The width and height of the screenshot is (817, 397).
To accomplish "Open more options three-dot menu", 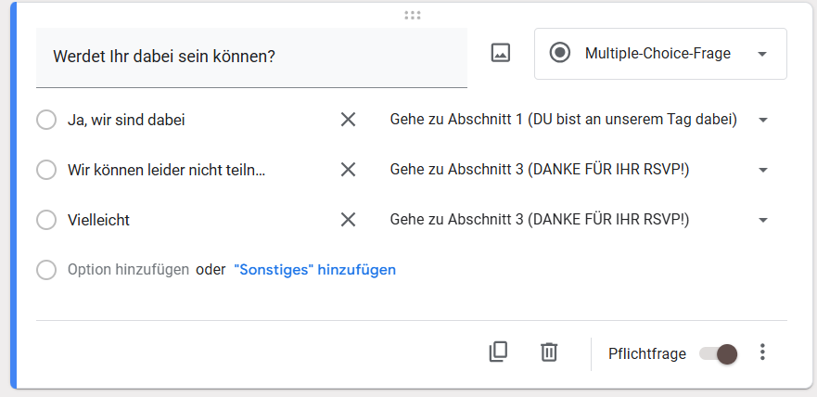I will [x=762, y=352].
